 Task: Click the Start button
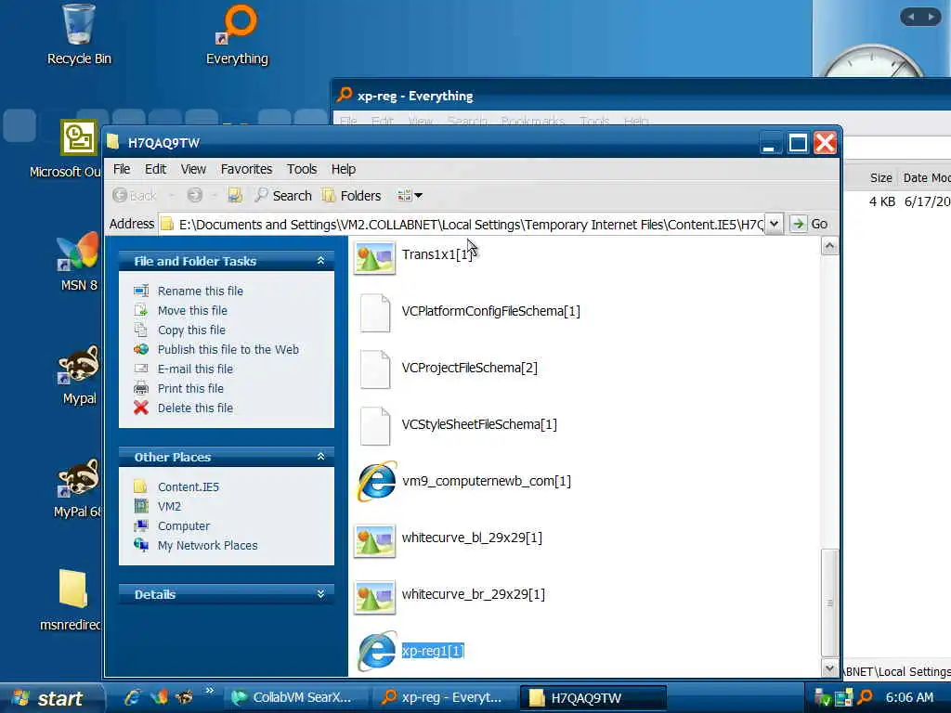(52, 698)
